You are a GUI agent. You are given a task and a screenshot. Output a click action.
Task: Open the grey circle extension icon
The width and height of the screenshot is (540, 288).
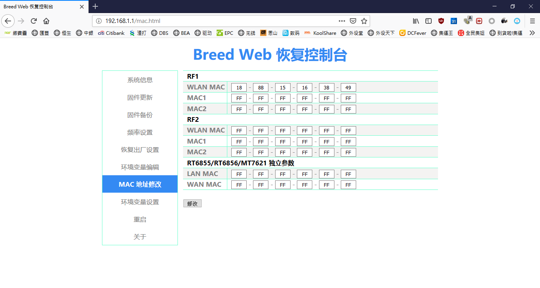click(492, 21)
